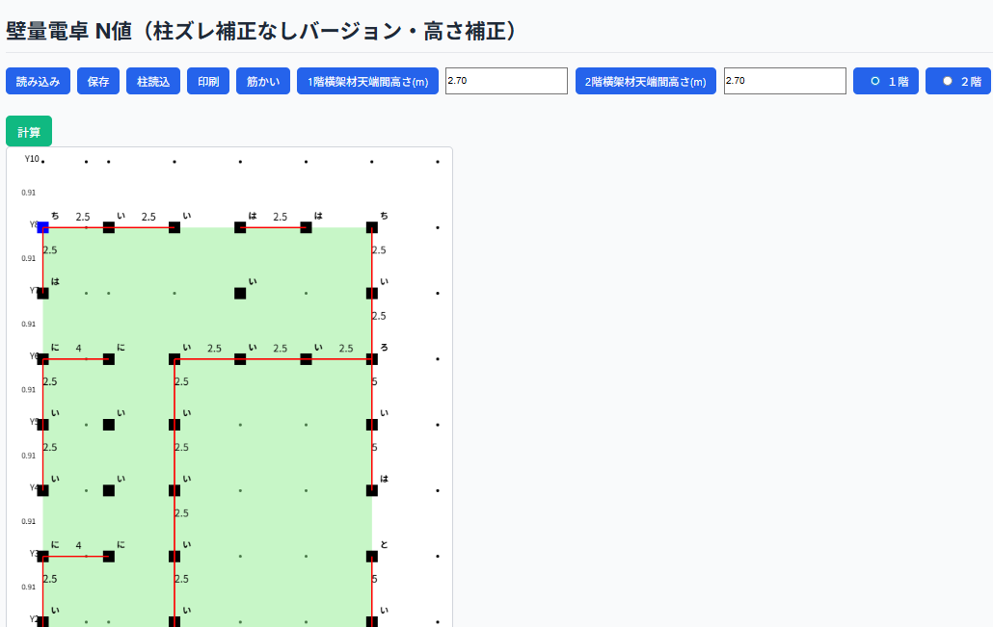Click the isolated い column on row Y7
This screenshot has width=993, height=627.
[240, 293]
